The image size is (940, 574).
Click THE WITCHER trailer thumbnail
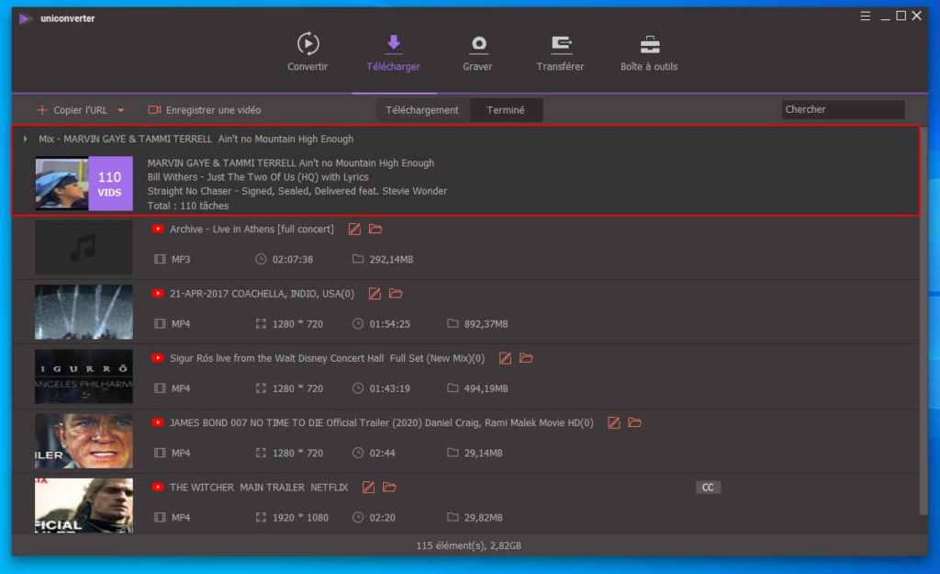pos(84,506)
